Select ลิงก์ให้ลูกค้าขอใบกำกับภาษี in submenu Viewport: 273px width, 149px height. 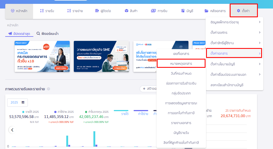[x=181, y=143]
